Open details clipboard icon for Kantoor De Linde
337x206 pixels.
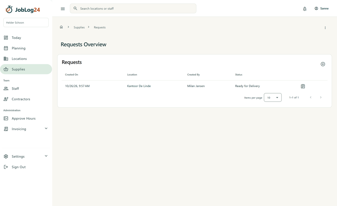pyautogui.click(x=303, y=86)
